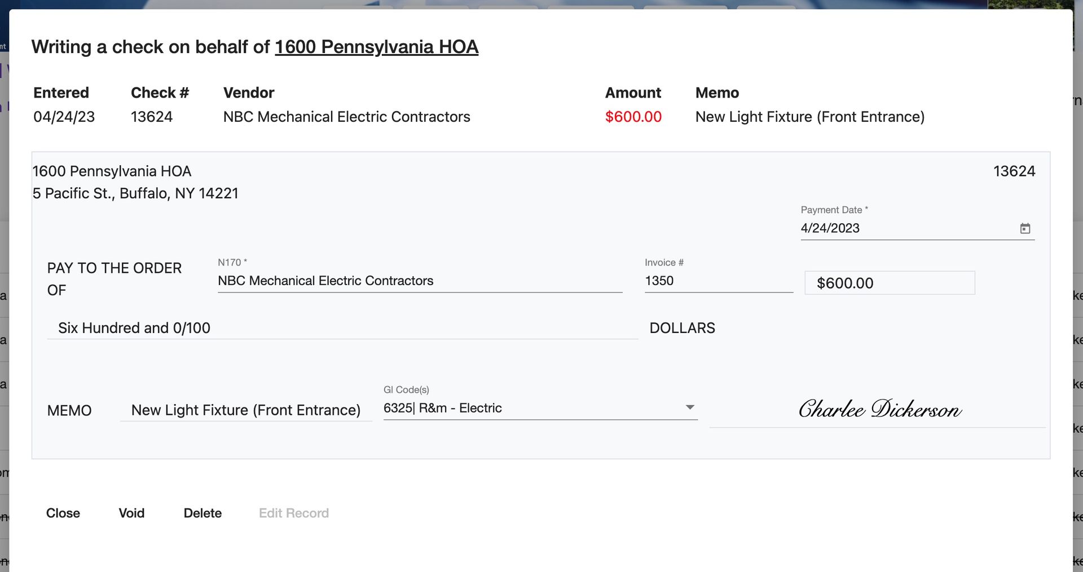1083x572 pixels.
Task: Click the red $600.00 amount in header
Action: tap(633, 117)
